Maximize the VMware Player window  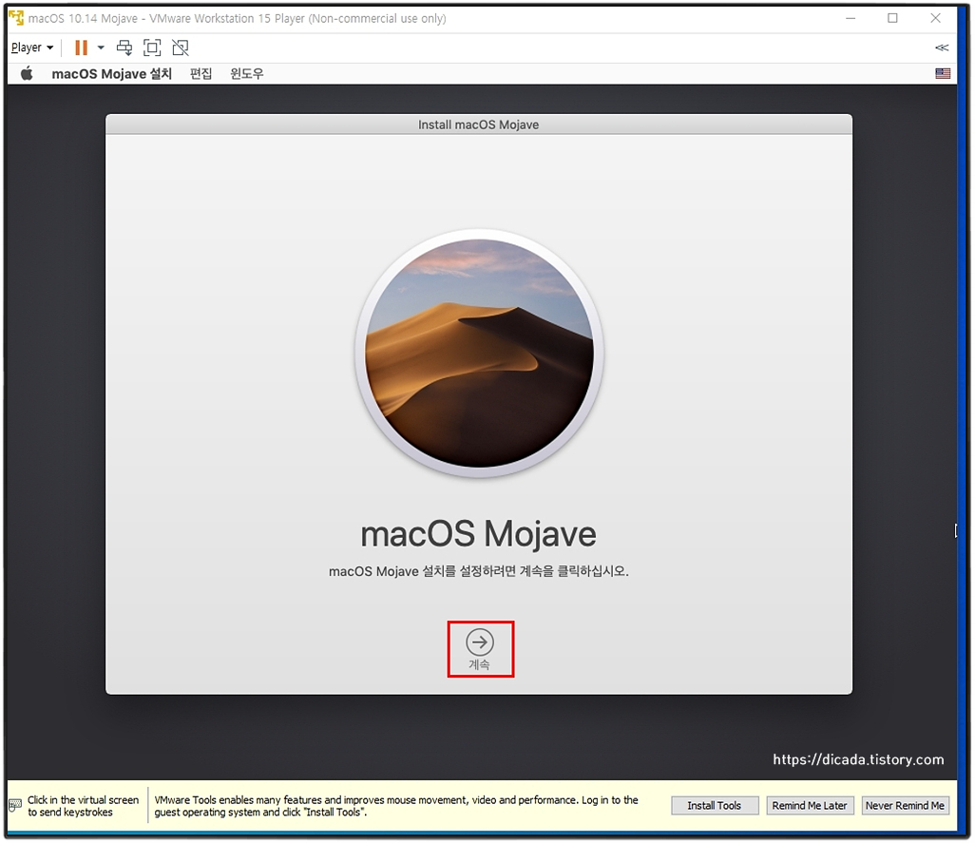click(892, 18)
